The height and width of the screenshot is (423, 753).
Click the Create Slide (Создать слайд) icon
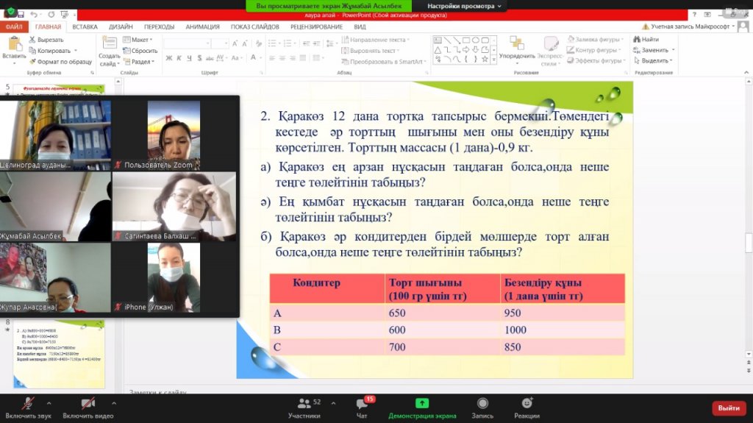click(x=109, y=44)
